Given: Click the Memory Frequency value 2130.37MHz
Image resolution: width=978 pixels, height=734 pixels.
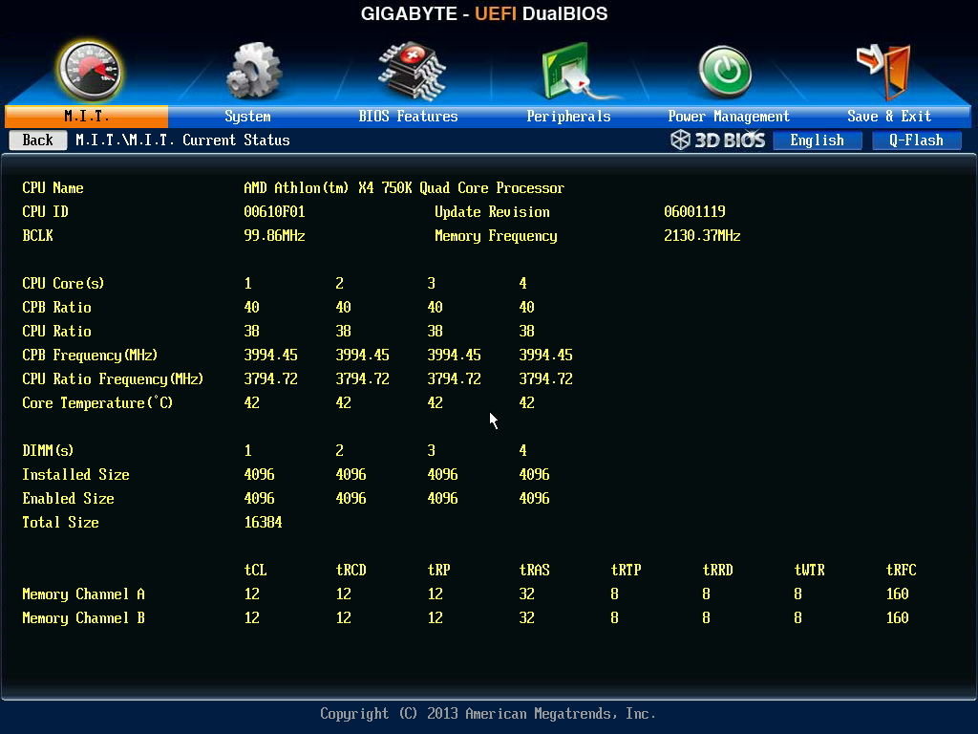Looking at the screenshot, I should tap(702, 235).
